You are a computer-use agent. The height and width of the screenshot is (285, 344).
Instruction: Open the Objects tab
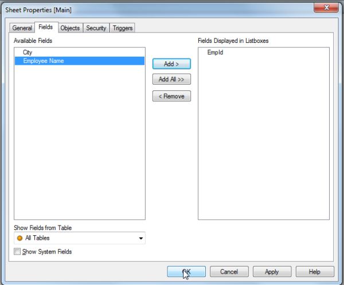(70, 28)
